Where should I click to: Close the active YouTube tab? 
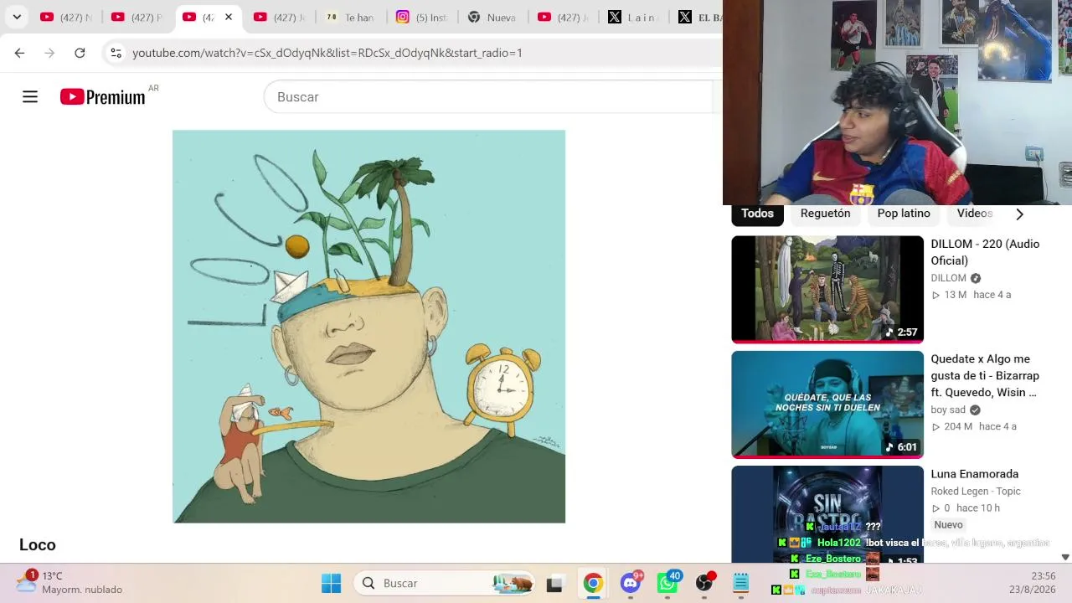(228, 17)
